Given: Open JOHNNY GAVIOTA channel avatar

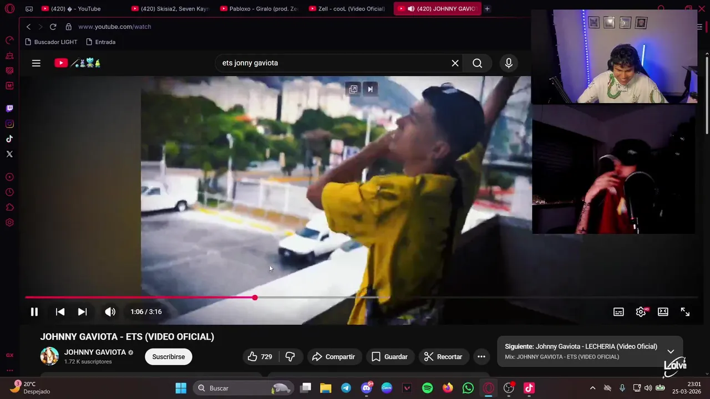Looking at the screenshot, I should [x=49, y=356].
